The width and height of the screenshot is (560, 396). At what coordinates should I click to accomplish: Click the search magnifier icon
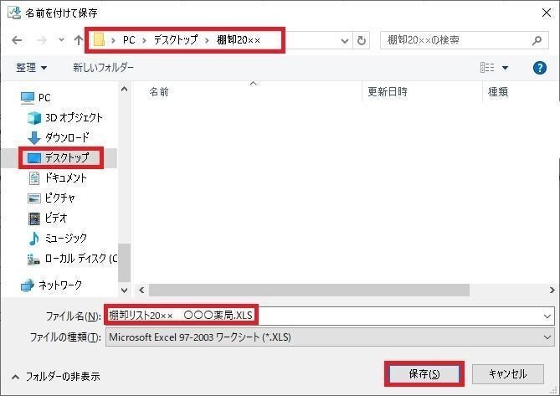[x=537, y=40]
